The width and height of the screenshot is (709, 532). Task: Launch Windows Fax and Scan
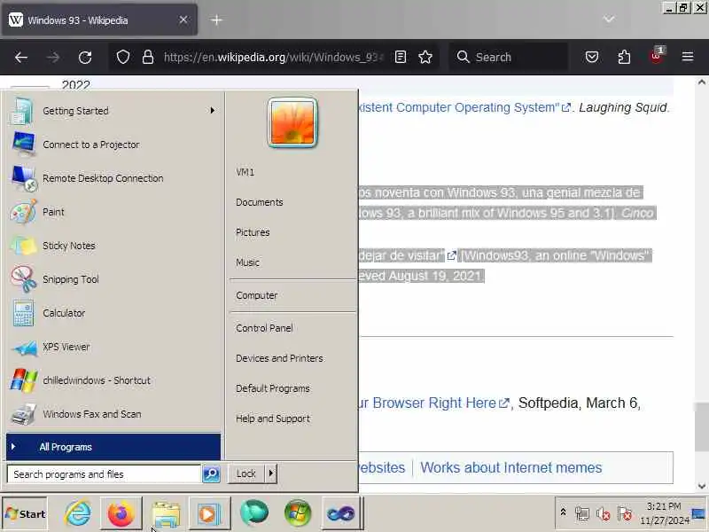pos(113,414)
